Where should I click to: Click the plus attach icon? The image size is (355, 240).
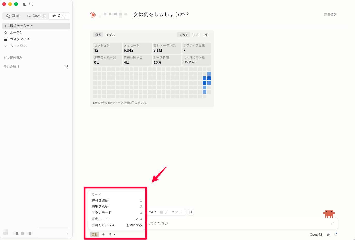tap(103, 234)
